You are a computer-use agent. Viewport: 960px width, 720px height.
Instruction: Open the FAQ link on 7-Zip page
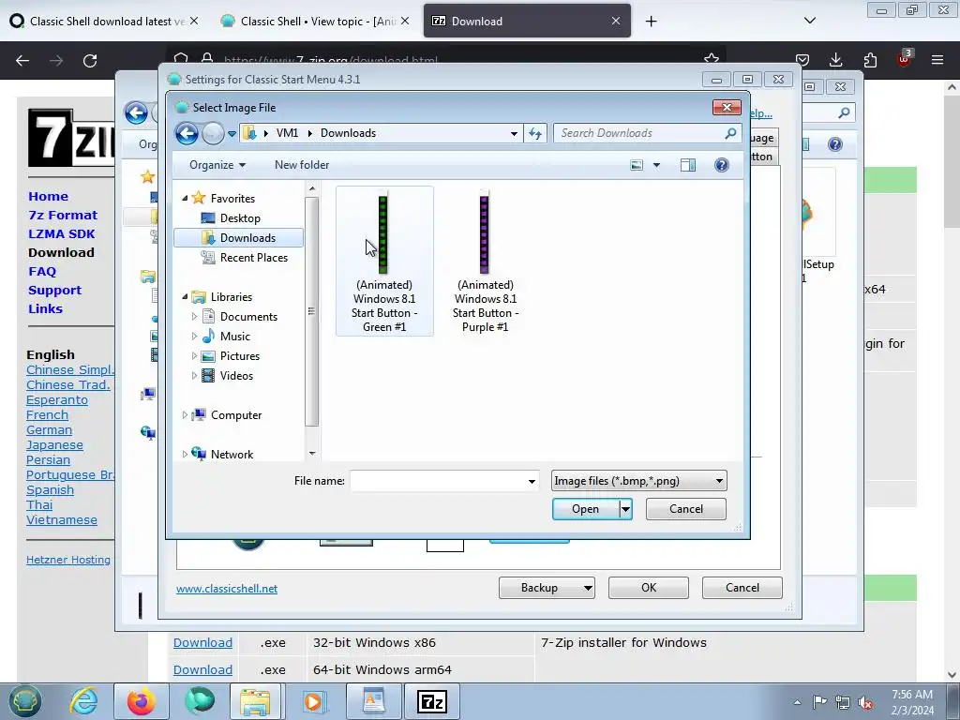[x=42, y=271]
